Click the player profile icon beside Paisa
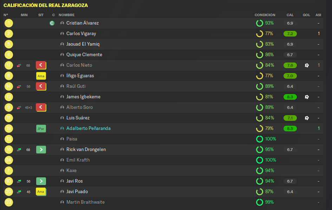 pyautogui.click(x=62, y=139)
